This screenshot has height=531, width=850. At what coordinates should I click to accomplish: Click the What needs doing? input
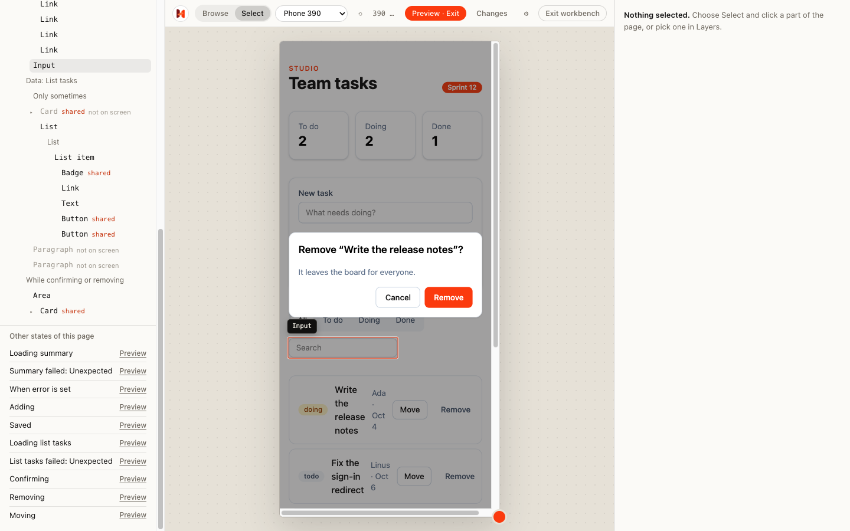pos(385,212)
